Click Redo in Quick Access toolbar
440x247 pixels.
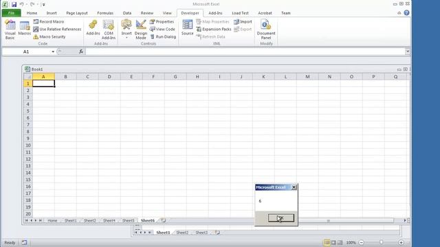32,4
